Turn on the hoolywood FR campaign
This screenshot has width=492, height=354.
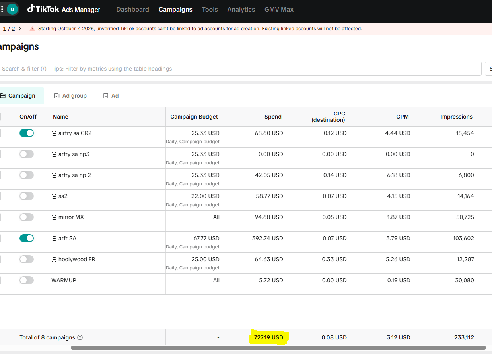pyautogui.click(x=27, y=259)
